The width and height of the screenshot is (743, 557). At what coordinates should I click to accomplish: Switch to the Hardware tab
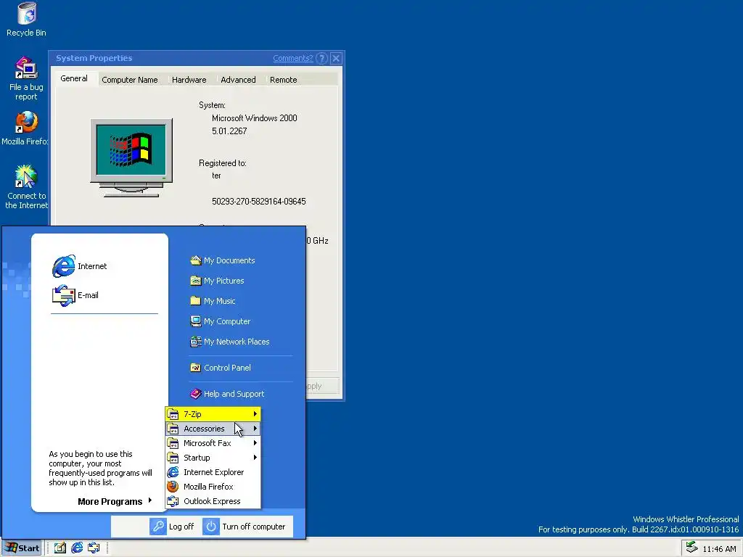click(x=189, y=80)
